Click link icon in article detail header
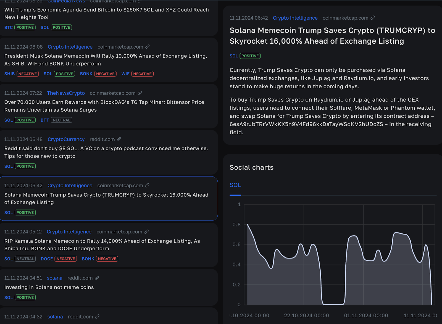The width and height of the screenshot is (442, 324). click(373, 18)
